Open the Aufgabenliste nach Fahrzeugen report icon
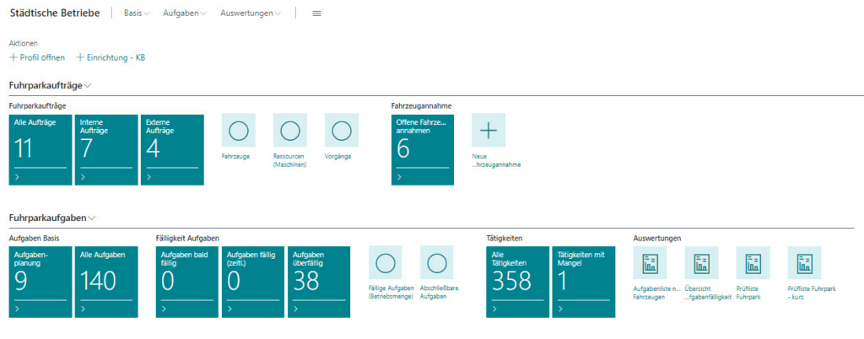The width and height of the screenshot is (864, 339). coord(650,263)
